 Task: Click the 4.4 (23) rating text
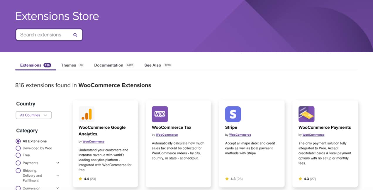coord(90,179)
